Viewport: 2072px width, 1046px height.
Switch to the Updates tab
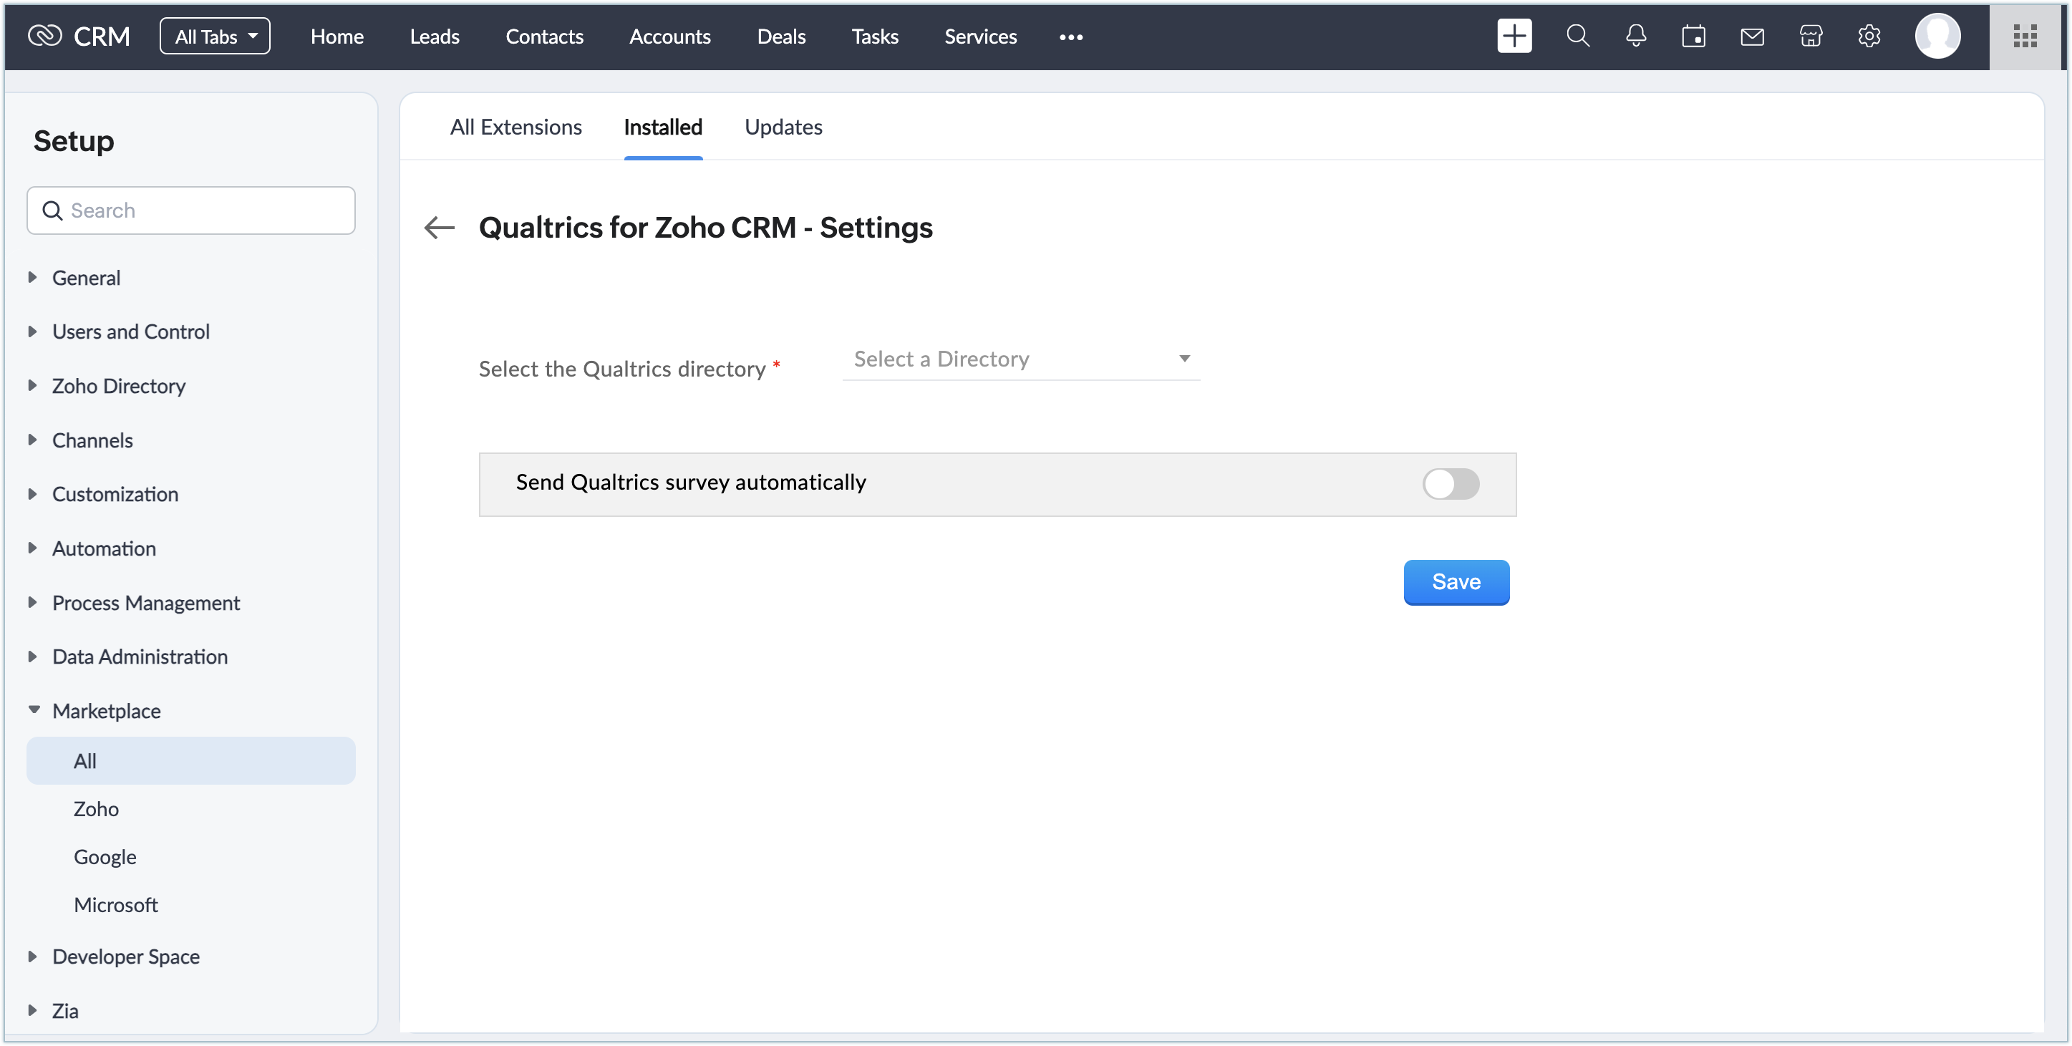783,127
